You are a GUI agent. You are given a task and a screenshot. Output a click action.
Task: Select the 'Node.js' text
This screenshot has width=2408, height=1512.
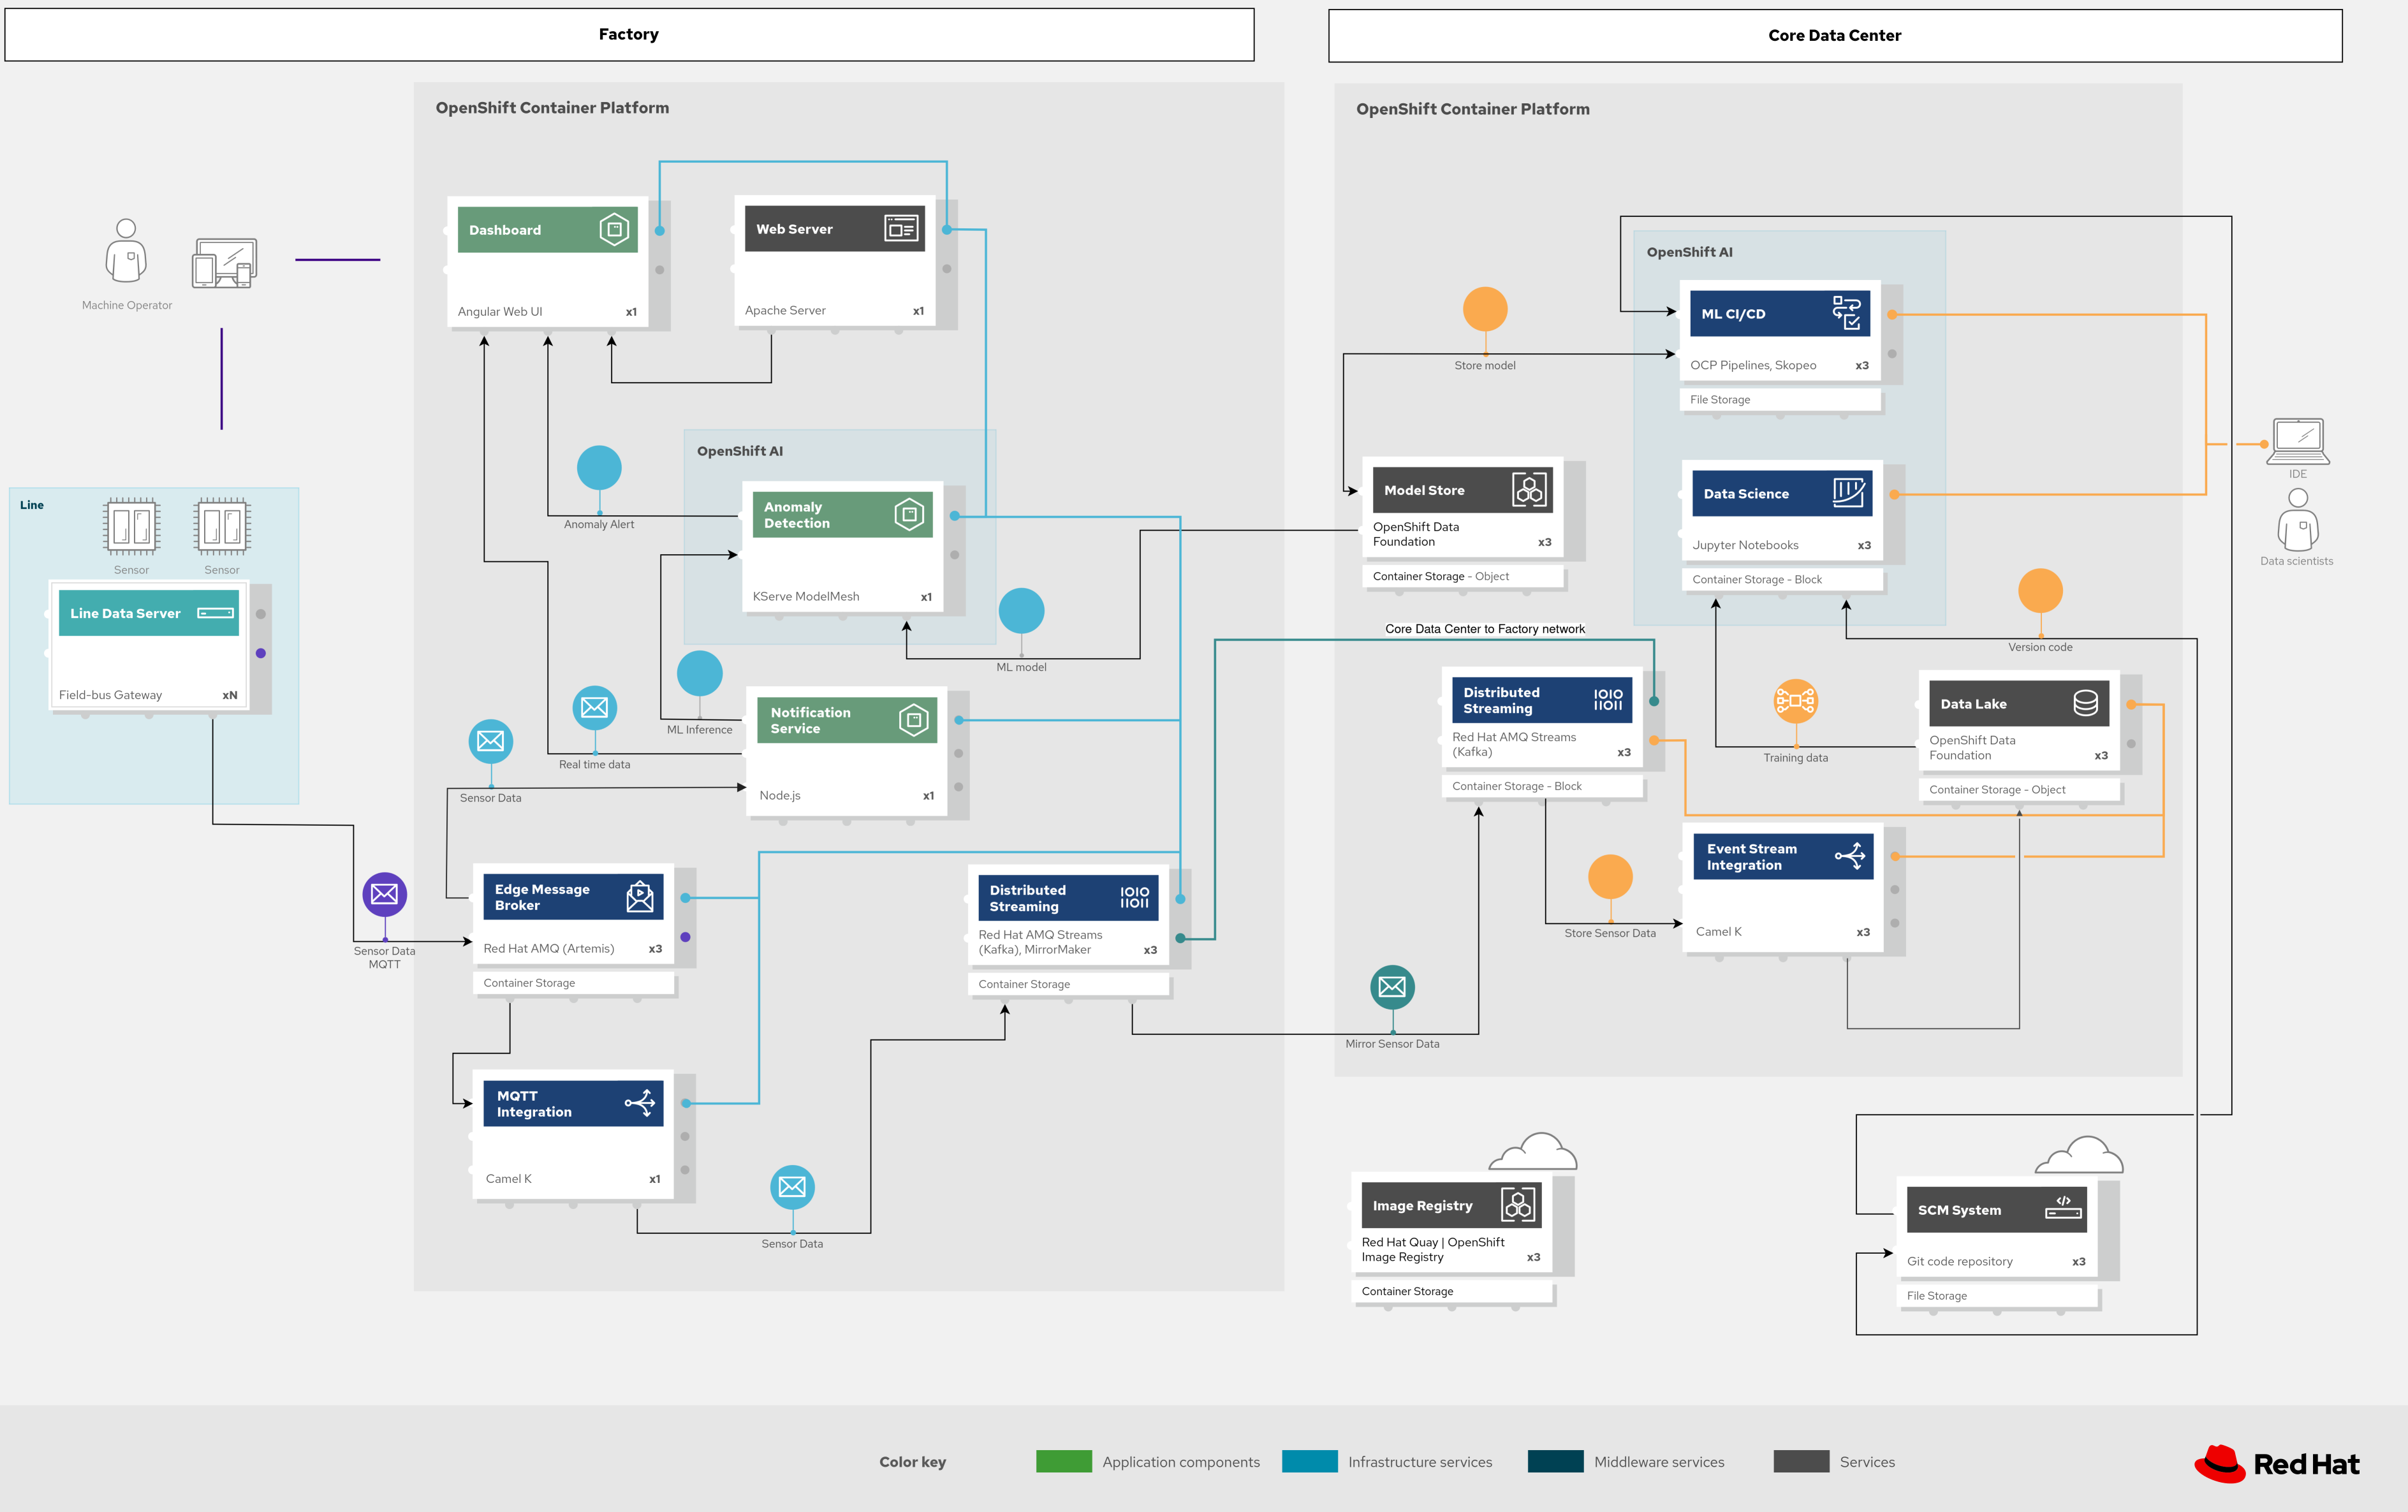pos(780,795)
